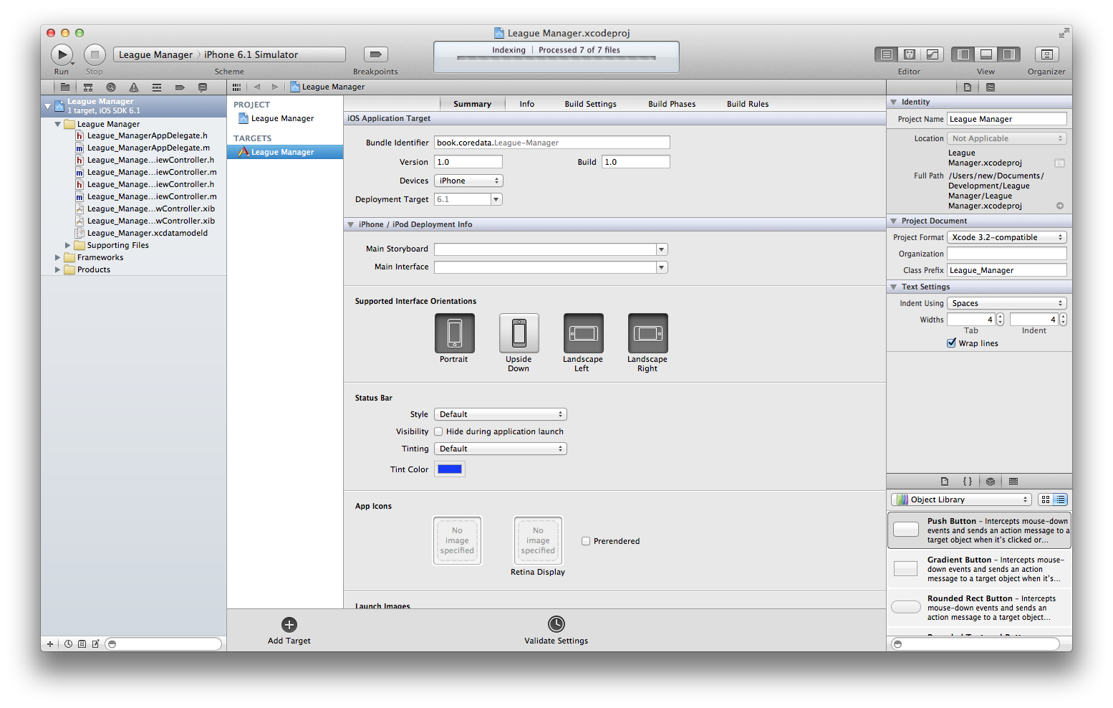This screenshot has height=708, width=1113.
Task: Toggle the Utilities pane view button
Action: point(1008,54)
